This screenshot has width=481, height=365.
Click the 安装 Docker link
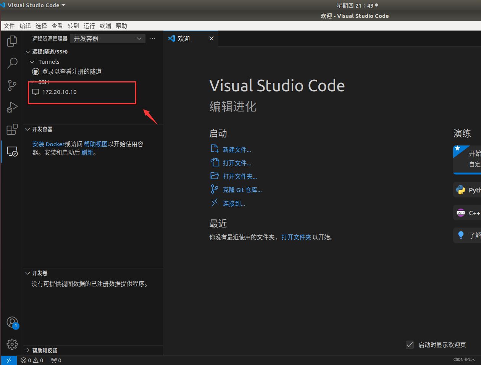[48, 144]
